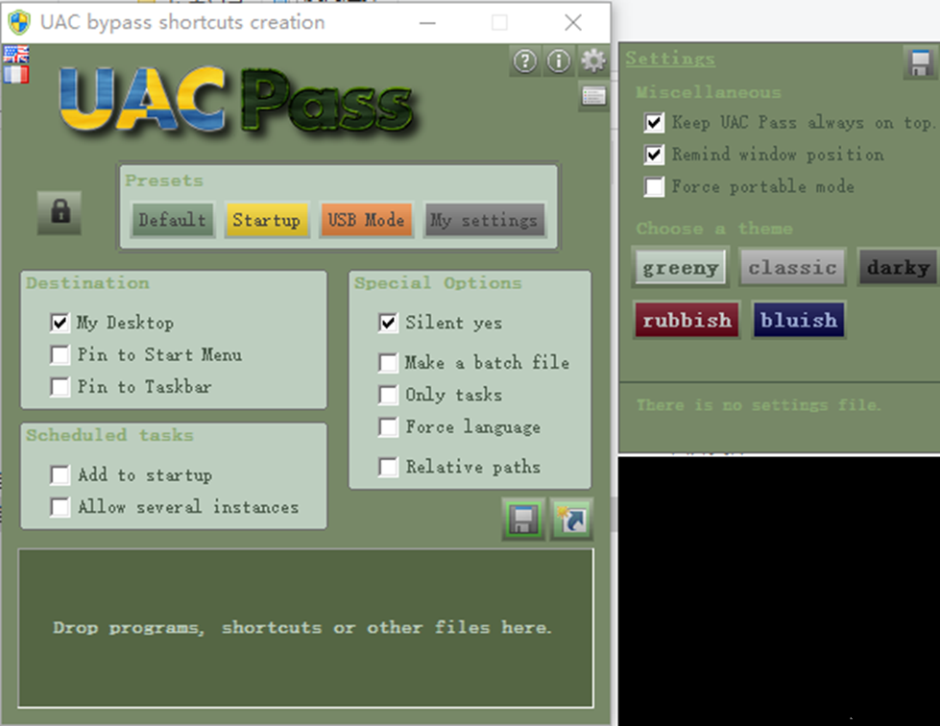
Task: Apply the Default preset
Action: point(173,220)
